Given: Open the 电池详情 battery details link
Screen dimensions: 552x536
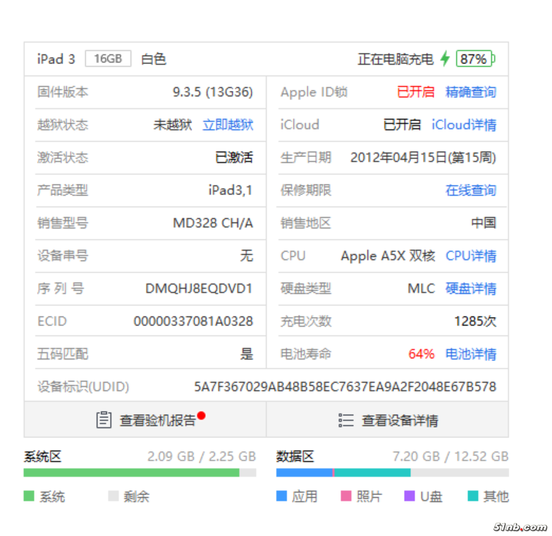Looking at the screenshot, I should pos(470,354).
